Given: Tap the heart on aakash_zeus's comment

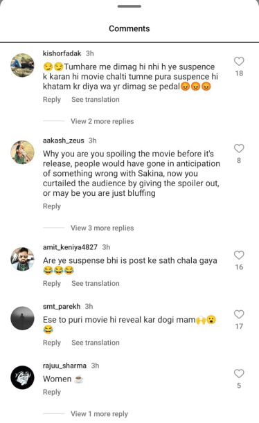Looking at the screenshot, I should [x=239, y=148].
